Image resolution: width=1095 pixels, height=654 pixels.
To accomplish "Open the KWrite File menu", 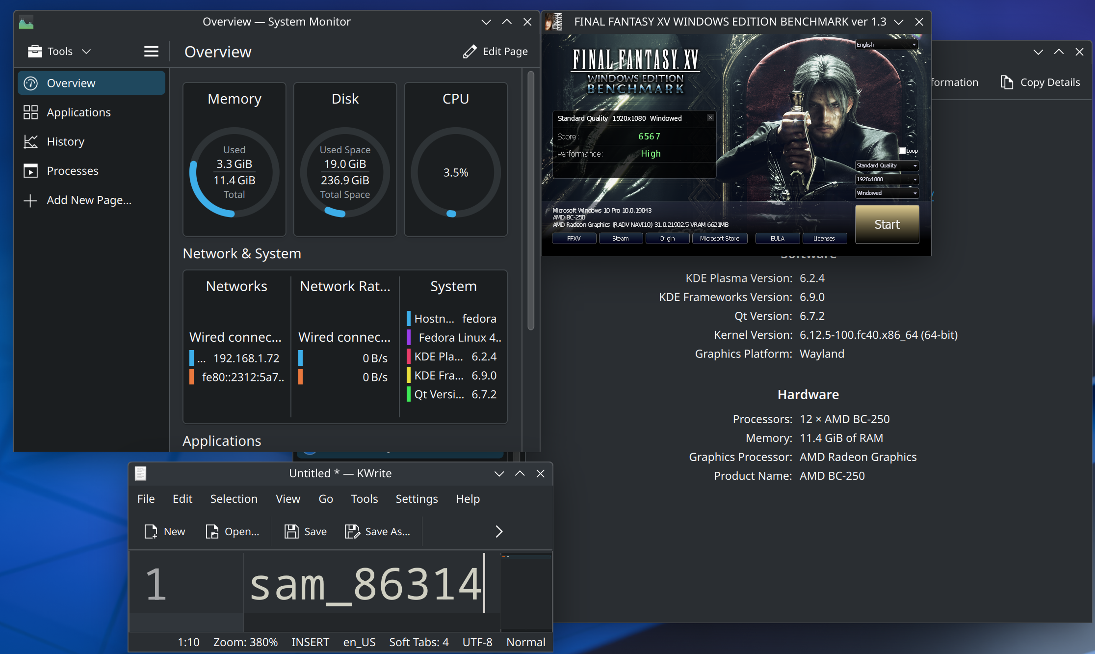I will point(146,499).
